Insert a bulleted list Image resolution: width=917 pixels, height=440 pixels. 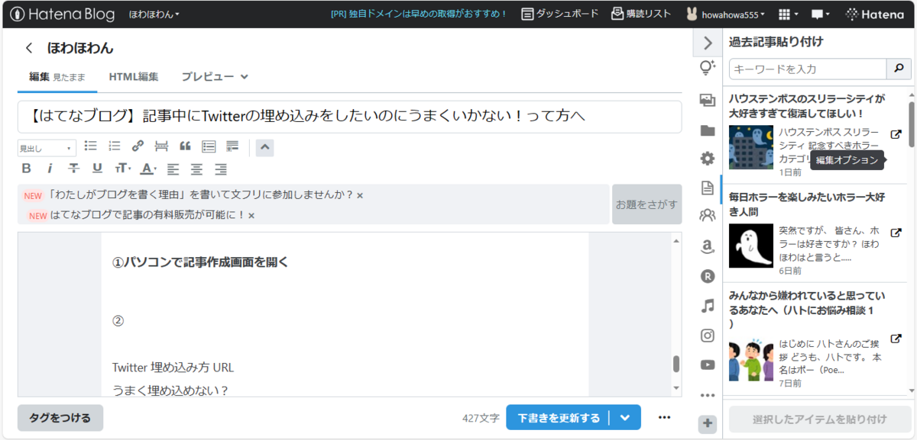click(90, 146)
